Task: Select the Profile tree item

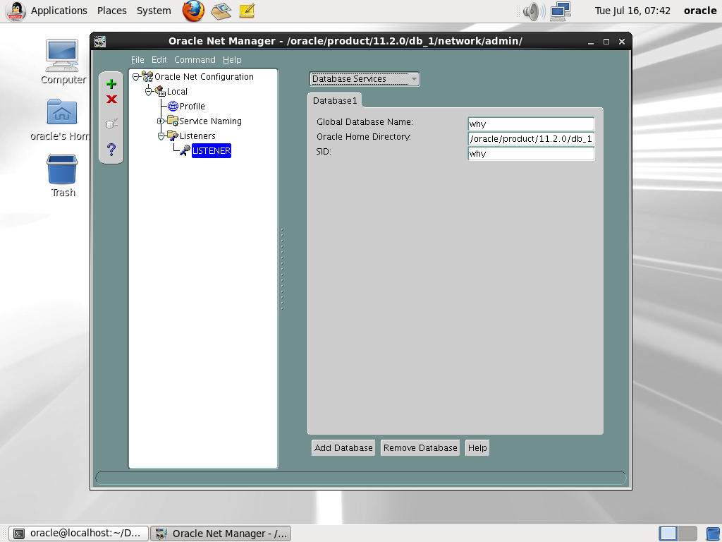Action: (192, 107)
